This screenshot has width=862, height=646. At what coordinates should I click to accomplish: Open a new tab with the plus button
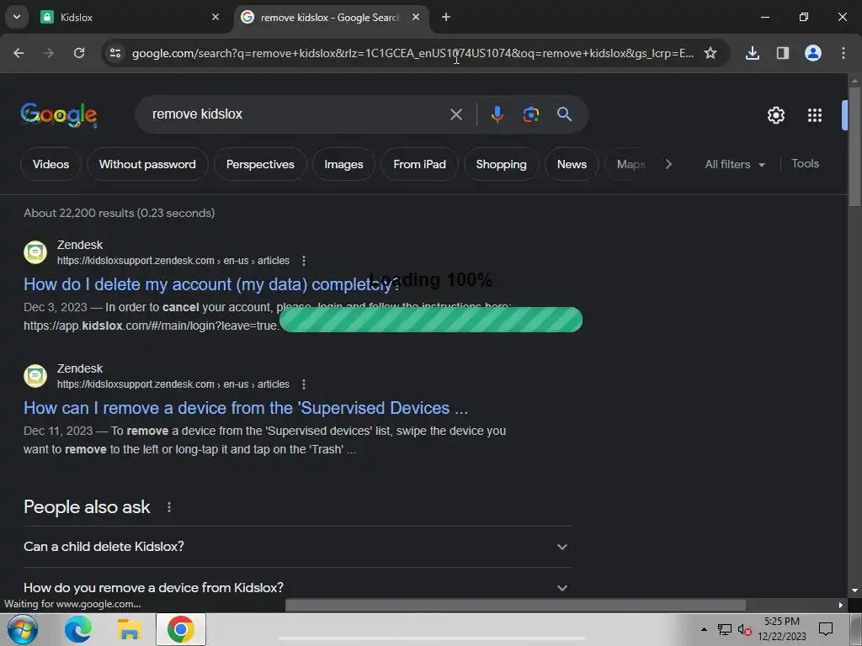point(446,17)
